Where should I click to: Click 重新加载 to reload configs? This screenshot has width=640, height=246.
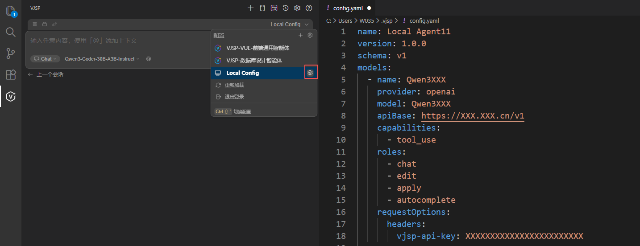pos(234,85)
